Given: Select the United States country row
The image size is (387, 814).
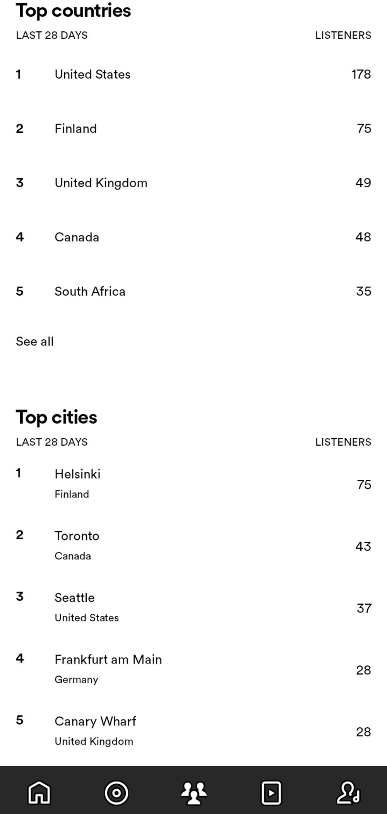Looking at the screenshot, I should (x=193, y=74).
